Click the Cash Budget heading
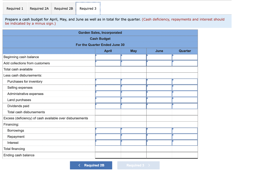This screenshot has width=278, height=174. [100, 39]
